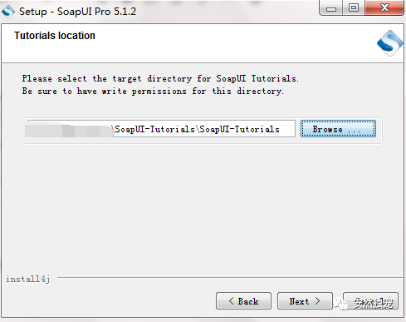
Task: Click the WeChat watermark icon near the Cancel button
Action: (341, 304)
